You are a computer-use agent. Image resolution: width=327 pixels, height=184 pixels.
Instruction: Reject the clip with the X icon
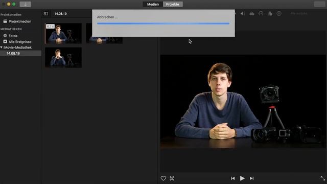172,178
